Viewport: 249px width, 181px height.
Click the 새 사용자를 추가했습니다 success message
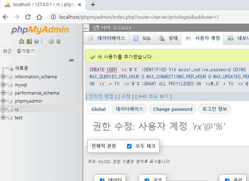[125, 57]
